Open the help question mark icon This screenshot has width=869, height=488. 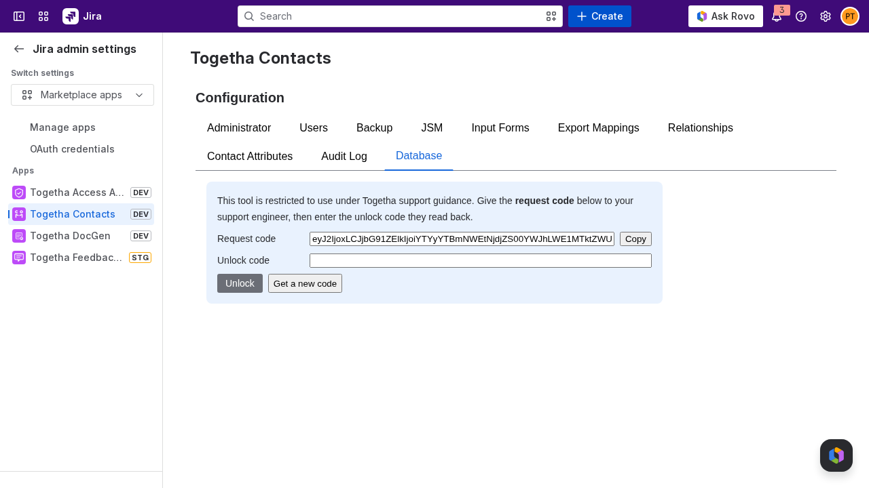click(801, 16)
